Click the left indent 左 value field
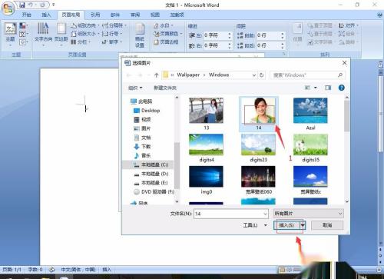Image resolution: width=384 pixels, height=279 pixels. tap(215, 35)
